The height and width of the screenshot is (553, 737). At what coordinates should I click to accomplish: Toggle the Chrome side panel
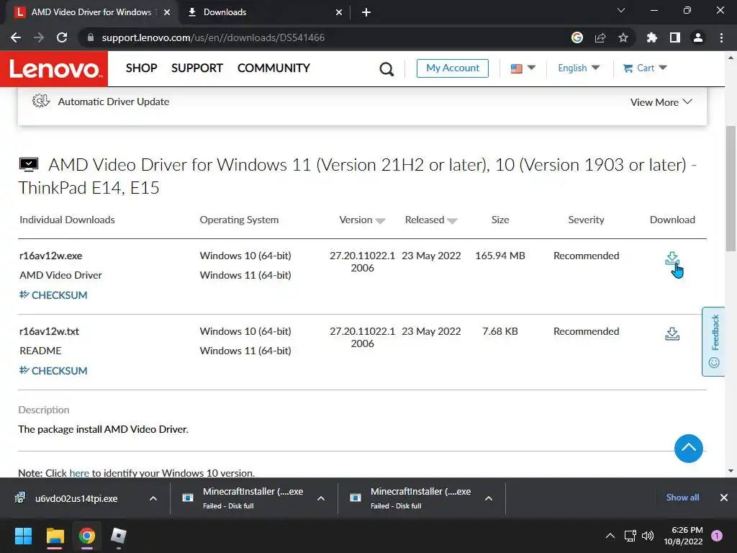point(675,37)
